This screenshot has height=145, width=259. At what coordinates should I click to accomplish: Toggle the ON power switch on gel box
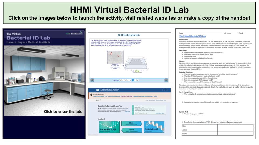pyautogui.click(x=137, y=71)
